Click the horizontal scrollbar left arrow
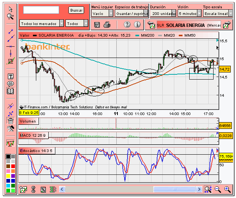Viewport: 236px width, 198px height. (x=62, y=189)
